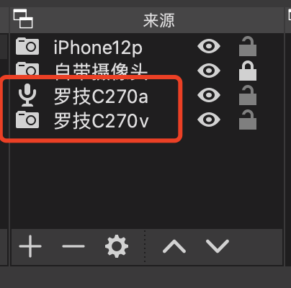Select the iPhone12p source item
Image resolution: width=291 pixels, height=288 pixels.
[147, 46]
